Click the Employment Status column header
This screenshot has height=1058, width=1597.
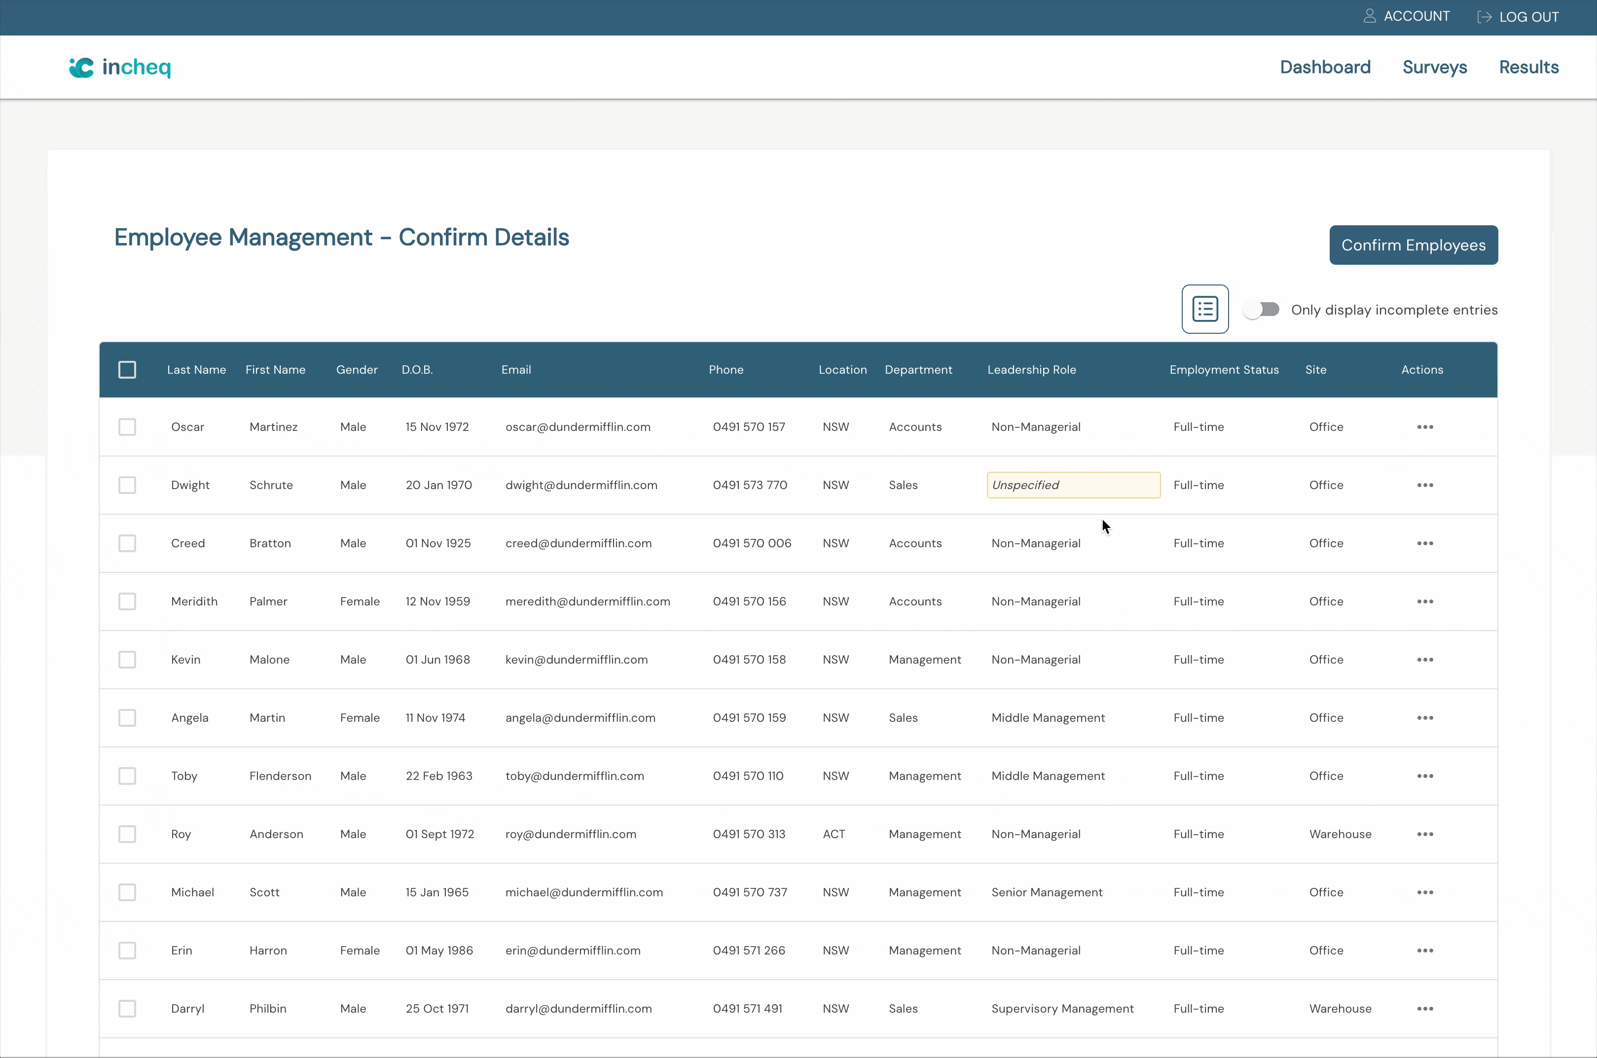(x=1224, y=370)
